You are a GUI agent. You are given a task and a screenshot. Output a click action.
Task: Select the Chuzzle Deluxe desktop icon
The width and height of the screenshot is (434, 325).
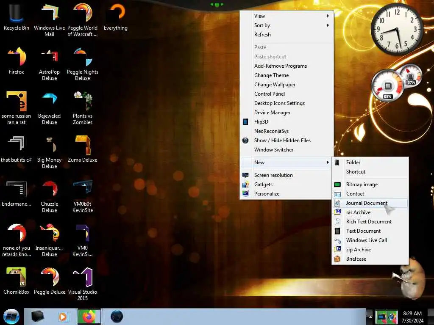coord(49,196)
